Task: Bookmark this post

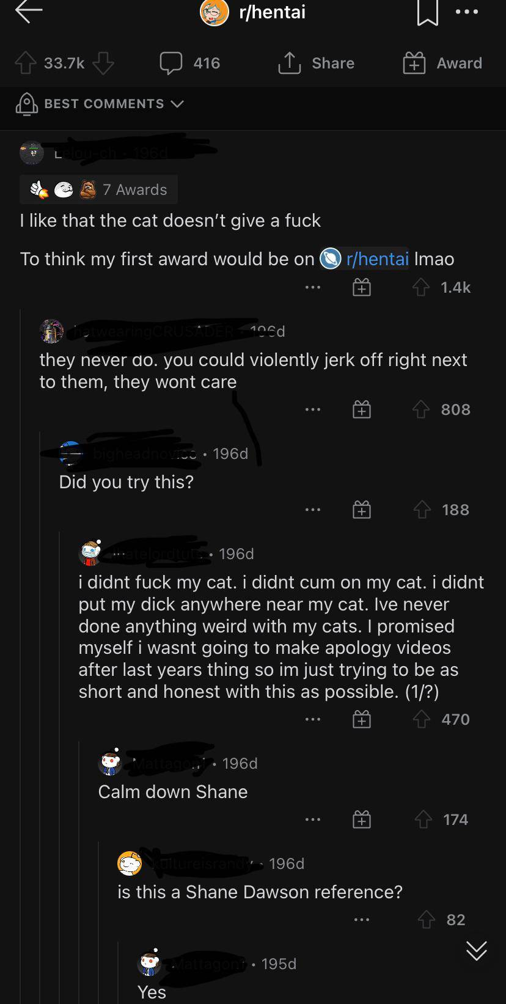Action: 428,12
